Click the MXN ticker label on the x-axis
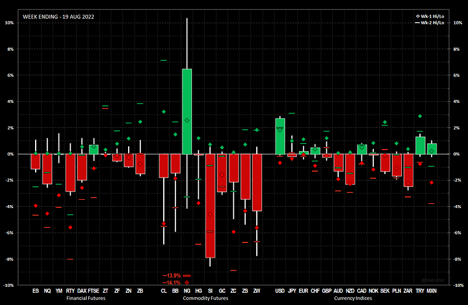 [431, 290]
